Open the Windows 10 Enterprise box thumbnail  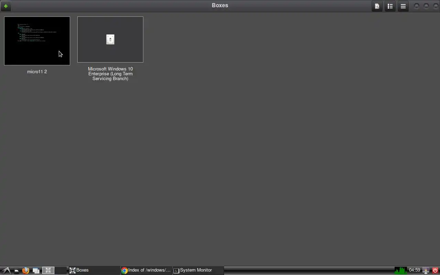pyautogui.click(x=110, y=40)
